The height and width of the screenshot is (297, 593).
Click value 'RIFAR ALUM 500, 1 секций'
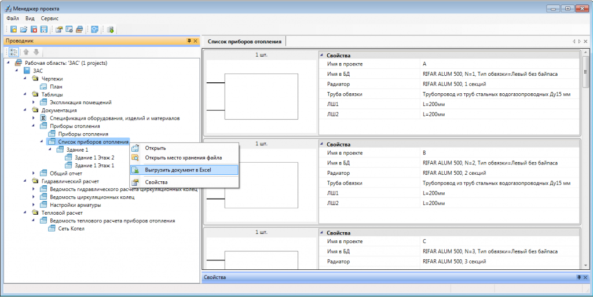[454, 84]
